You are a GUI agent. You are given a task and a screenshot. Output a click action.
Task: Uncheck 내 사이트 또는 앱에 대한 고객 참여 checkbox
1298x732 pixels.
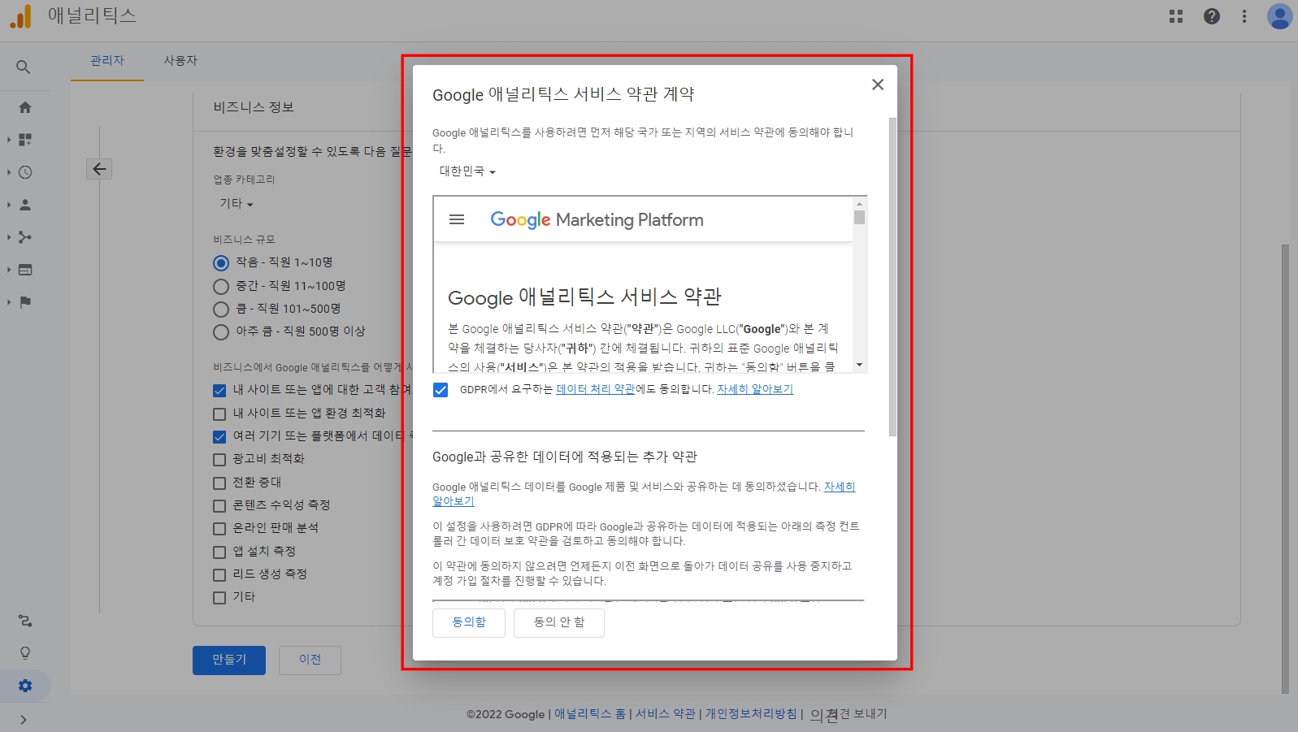click(x=219, y=391)
